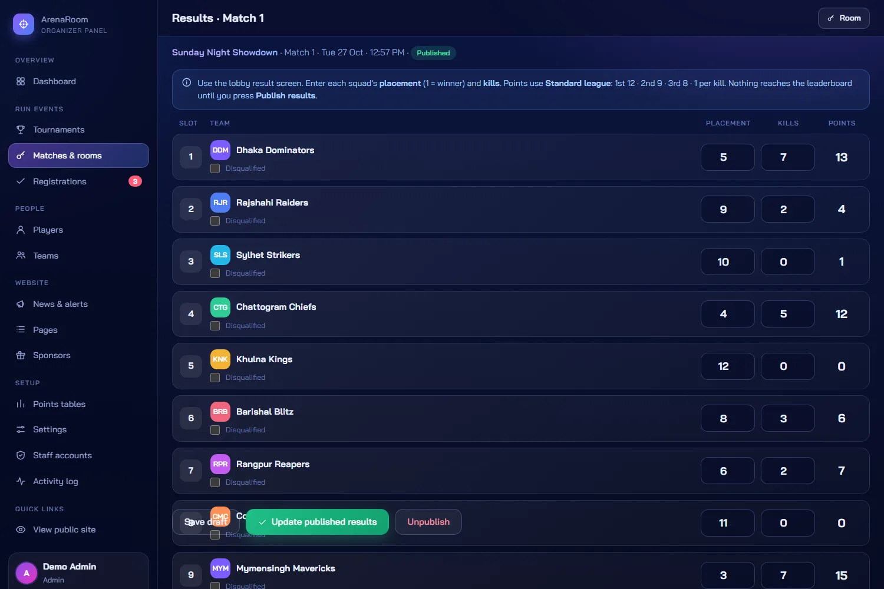884x589 pixels.
Task: Click the Players person icon
Action: point(21,230)
